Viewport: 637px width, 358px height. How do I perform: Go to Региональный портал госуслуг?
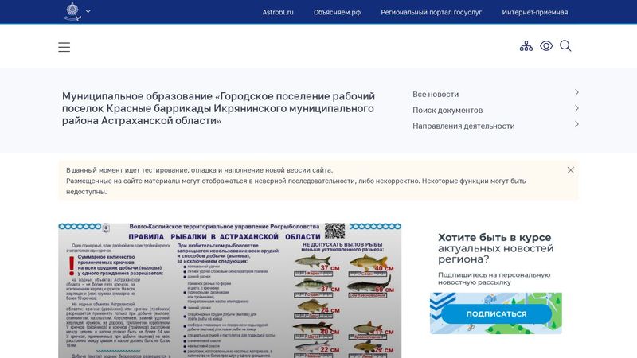point(431,12)
